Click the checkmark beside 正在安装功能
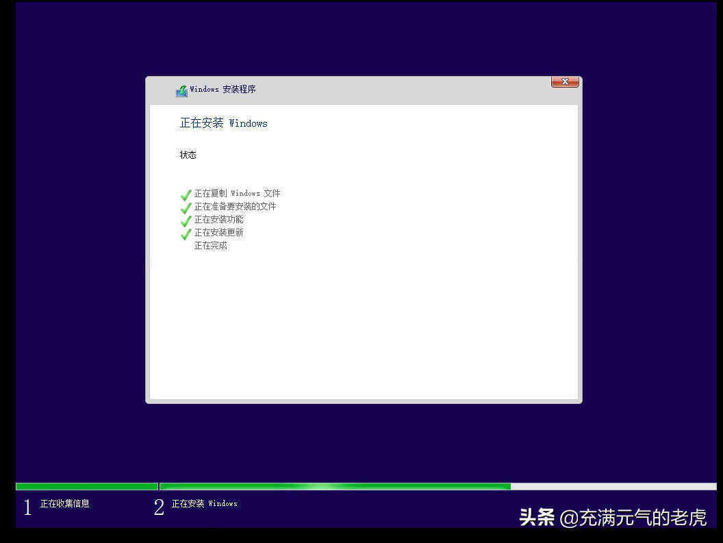Viewport: 723px width, 543px height. (186, 221)
